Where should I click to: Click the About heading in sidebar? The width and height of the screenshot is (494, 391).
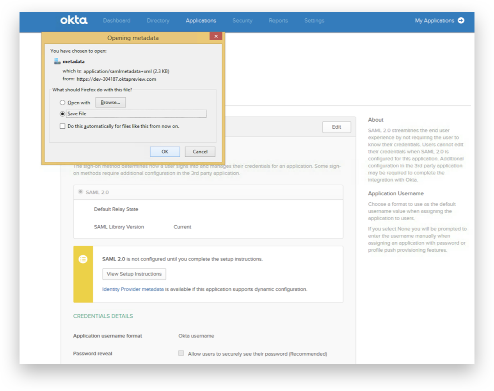(x=376, y=120)
